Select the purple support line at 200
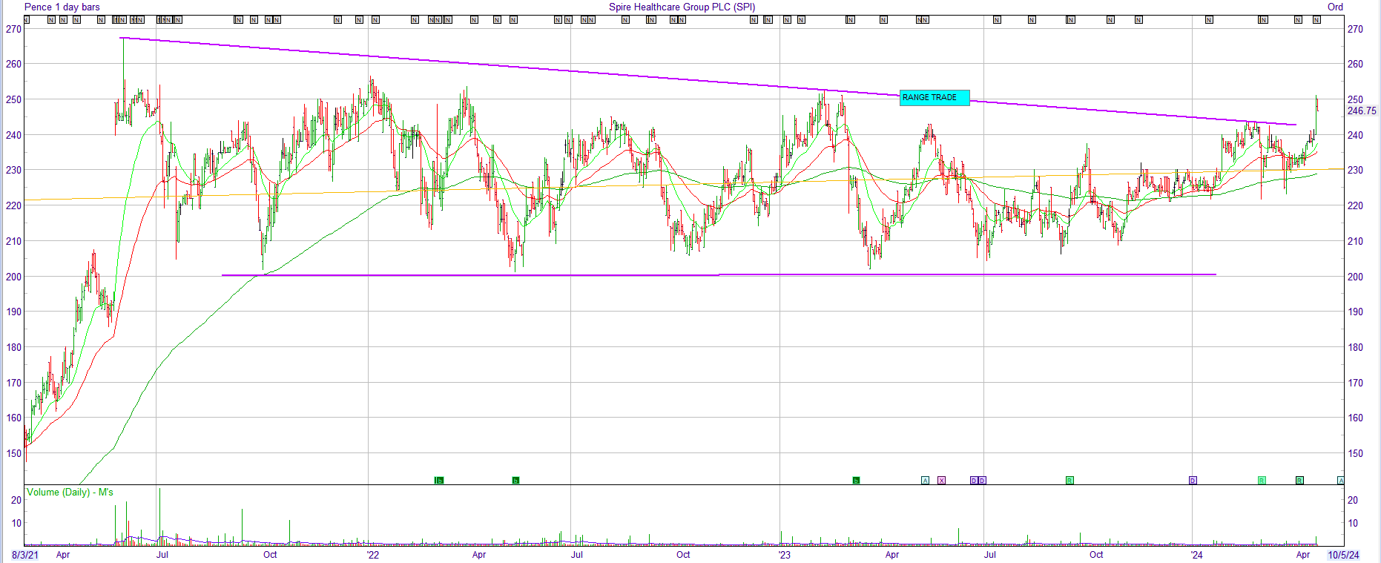Screen dimensions: 1381x563 click(x=719, y=275)
